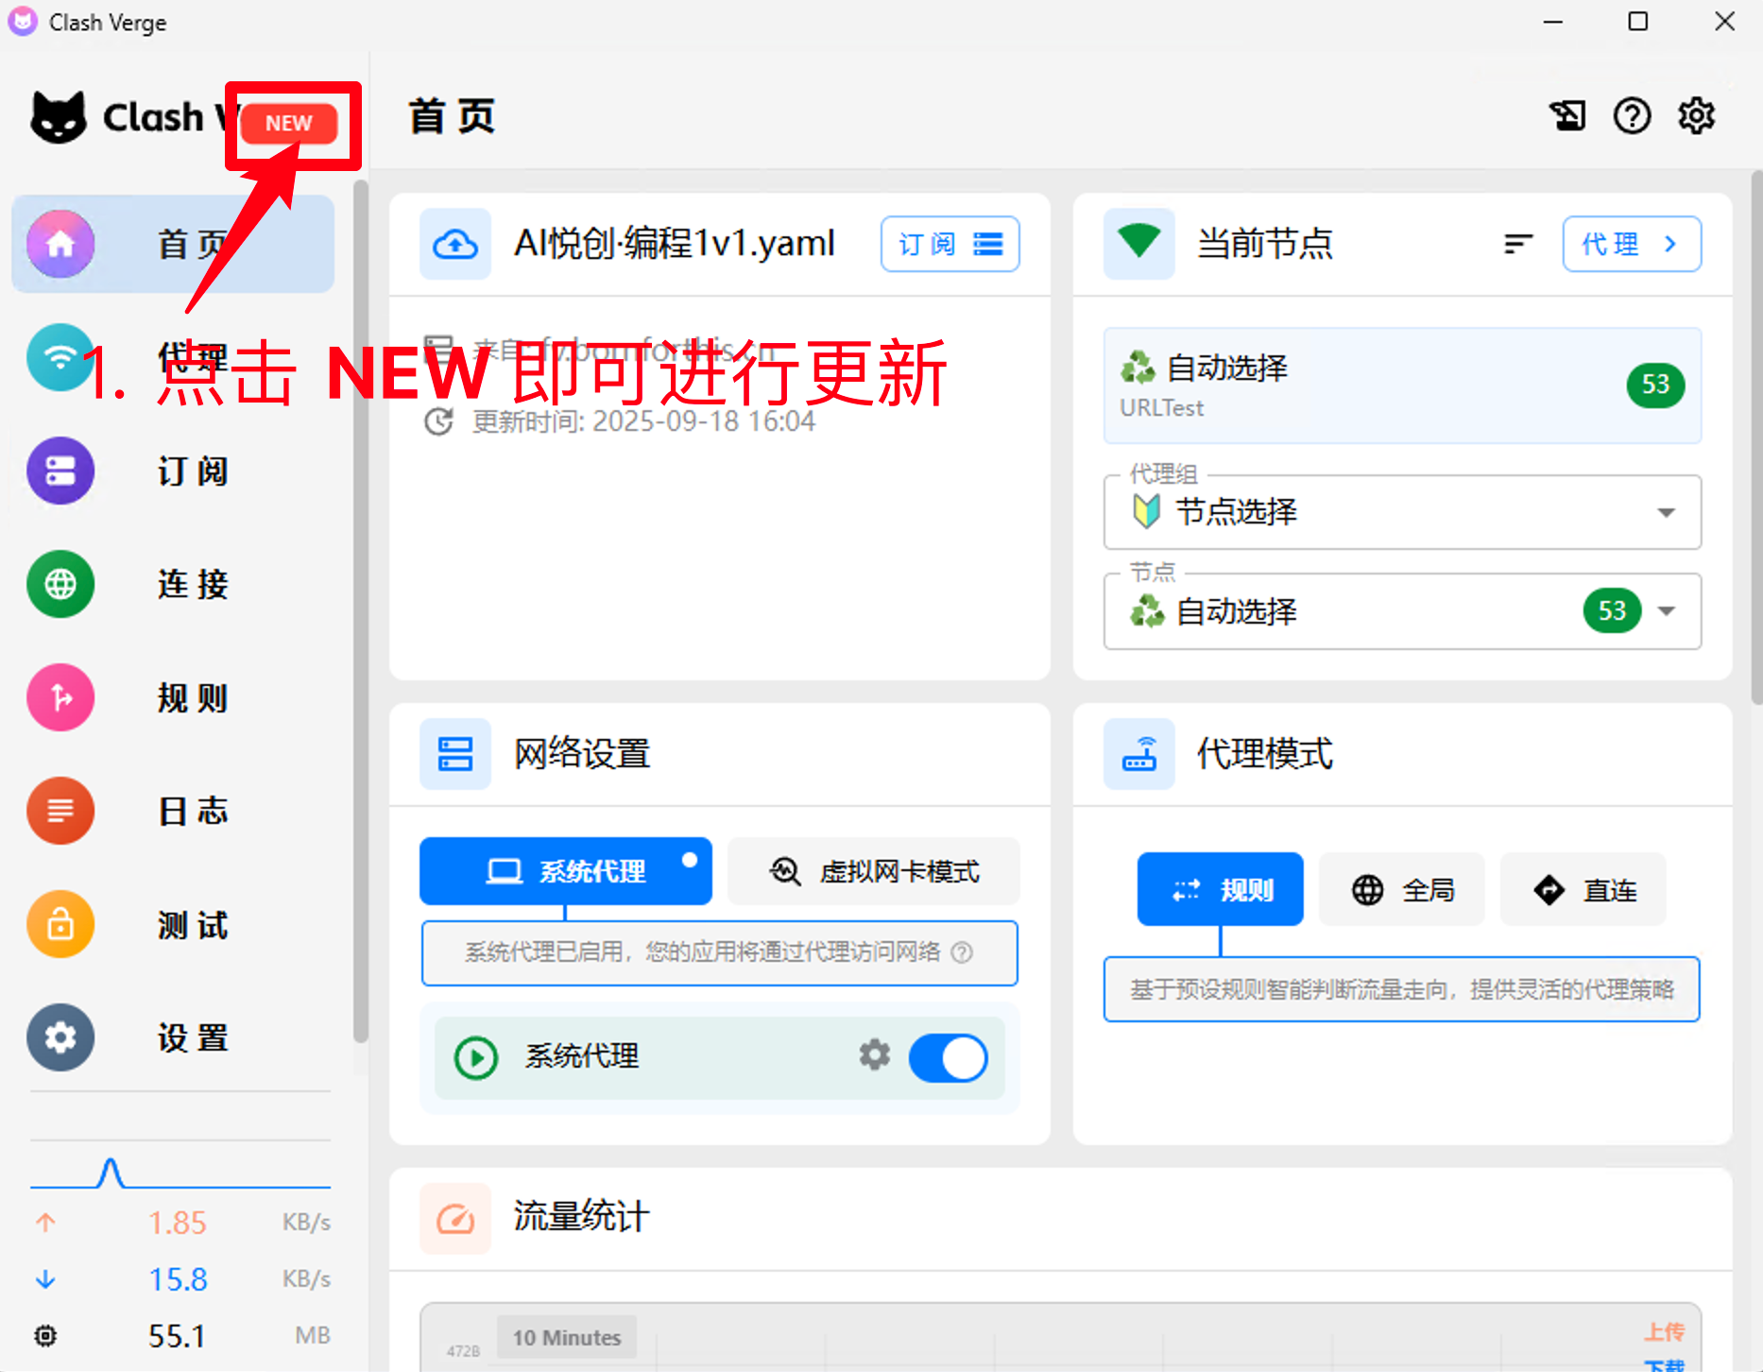
Task: Click the help icon after system proxy notice
Action: [x=962, y=952]
